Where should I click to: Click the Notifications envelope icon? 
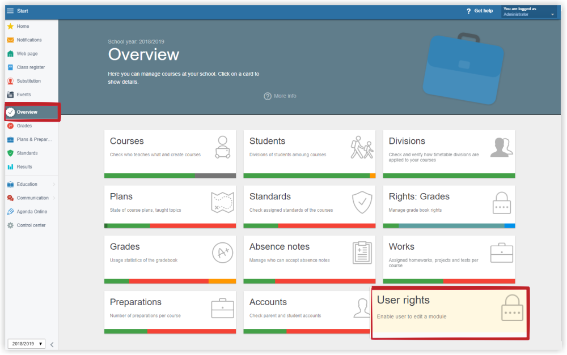coord(10,40)
